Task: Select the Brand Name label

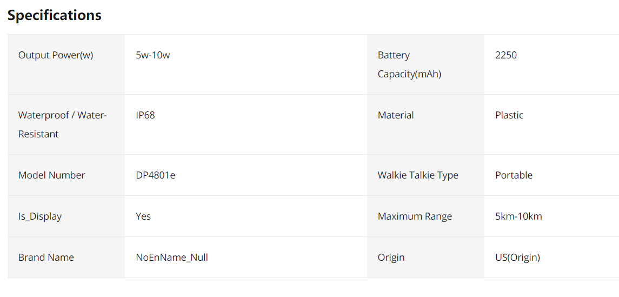Action: pyautogui.click(x=46, y=258)
